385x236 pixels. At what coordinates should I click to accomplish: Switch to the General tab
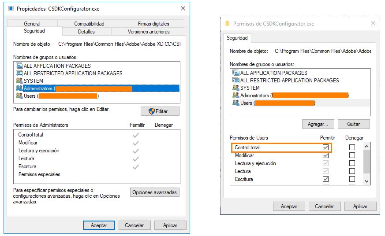(x=32, y=24)
